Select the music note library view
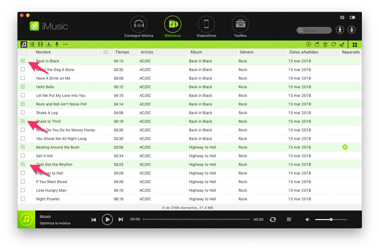The height and width of the screenshot is (251, 379). point(24,45)
